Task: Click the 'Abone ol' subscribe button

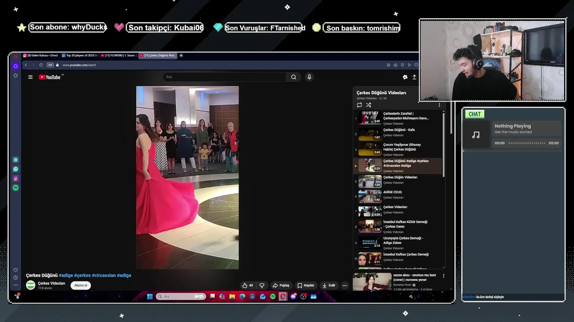Action: pos(81,285)
